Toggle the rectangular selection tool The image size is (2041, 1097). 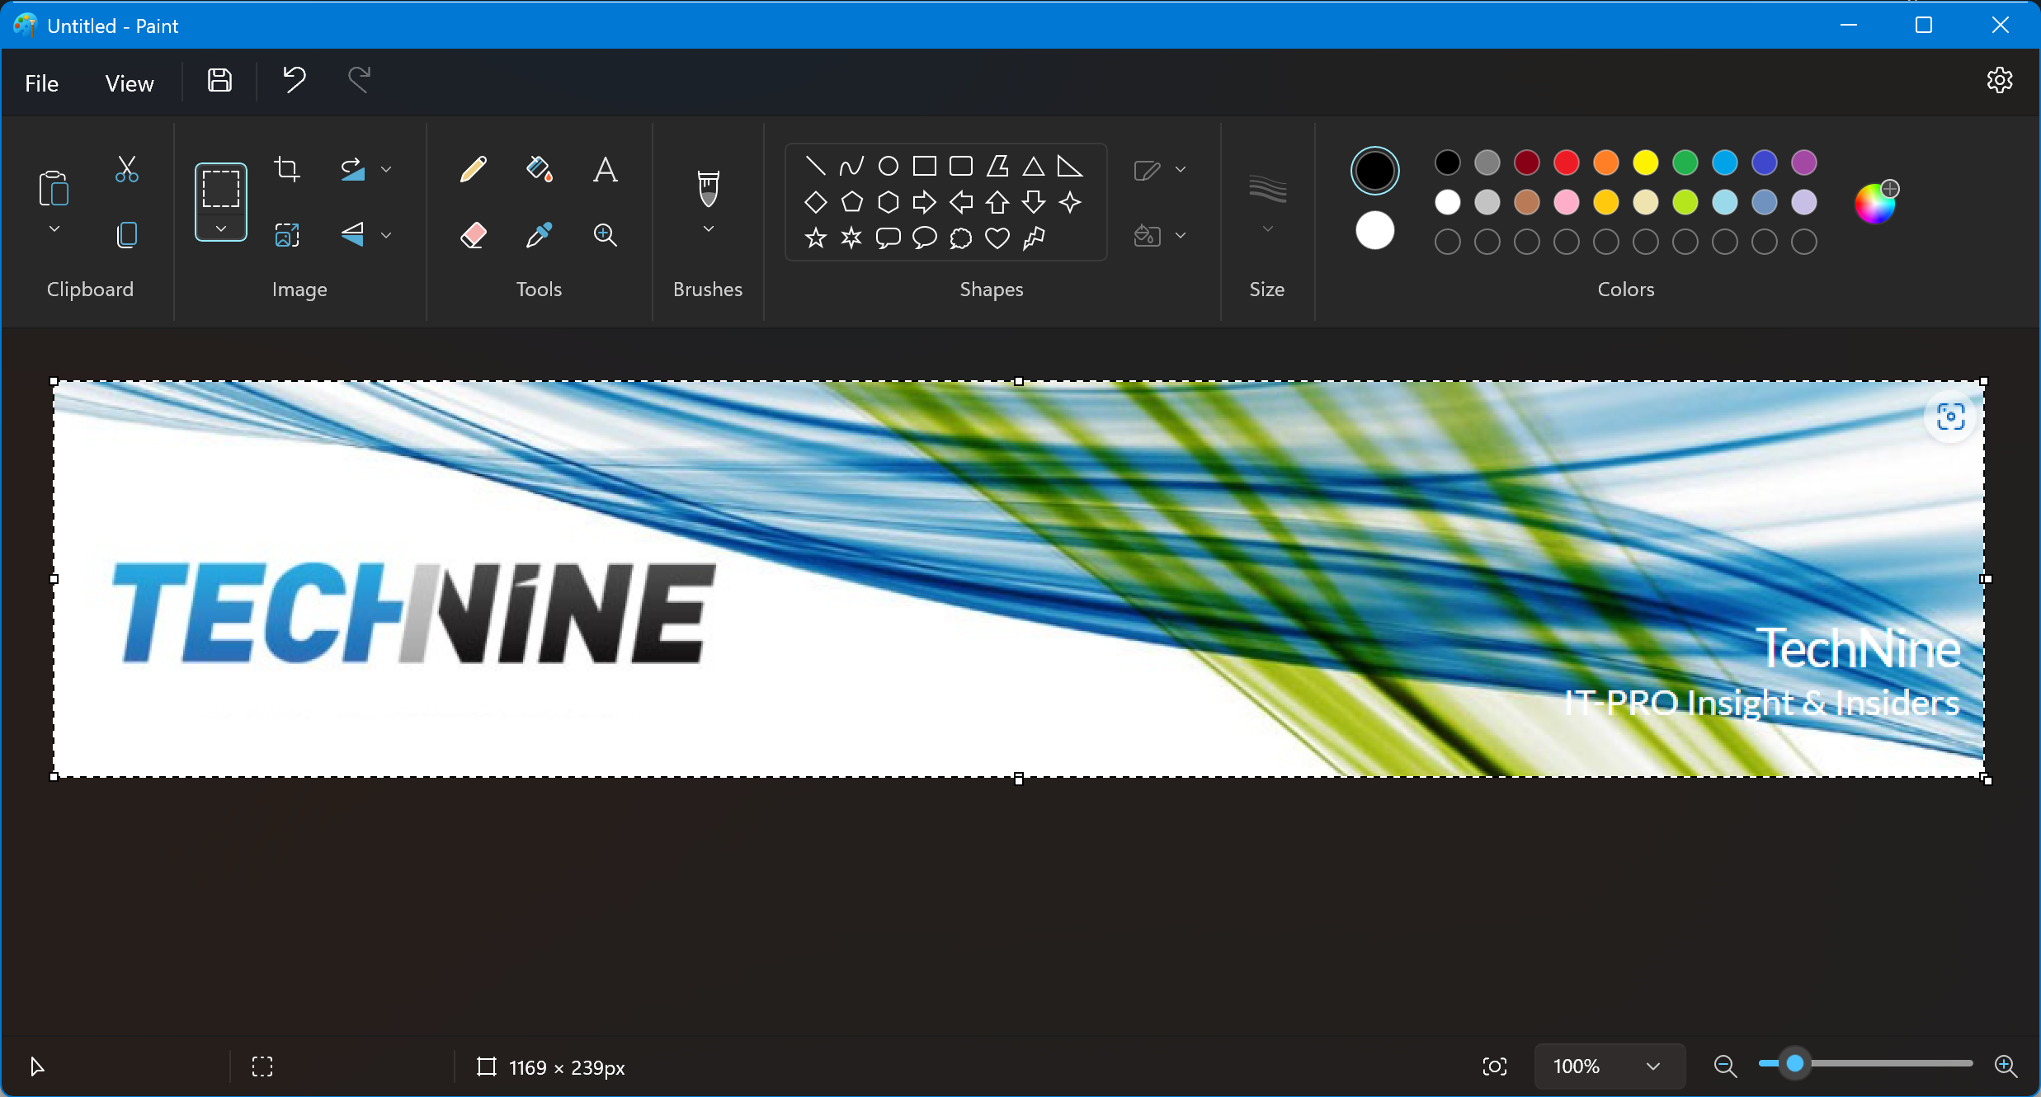coord(221,189)
